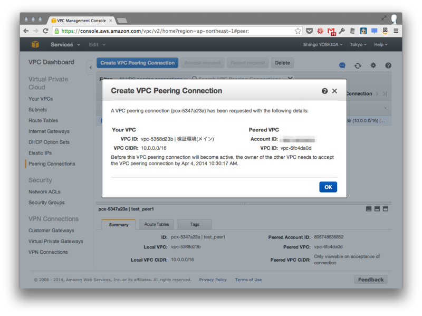
Task: Open table settings gear icon
Action: [373, 65]
